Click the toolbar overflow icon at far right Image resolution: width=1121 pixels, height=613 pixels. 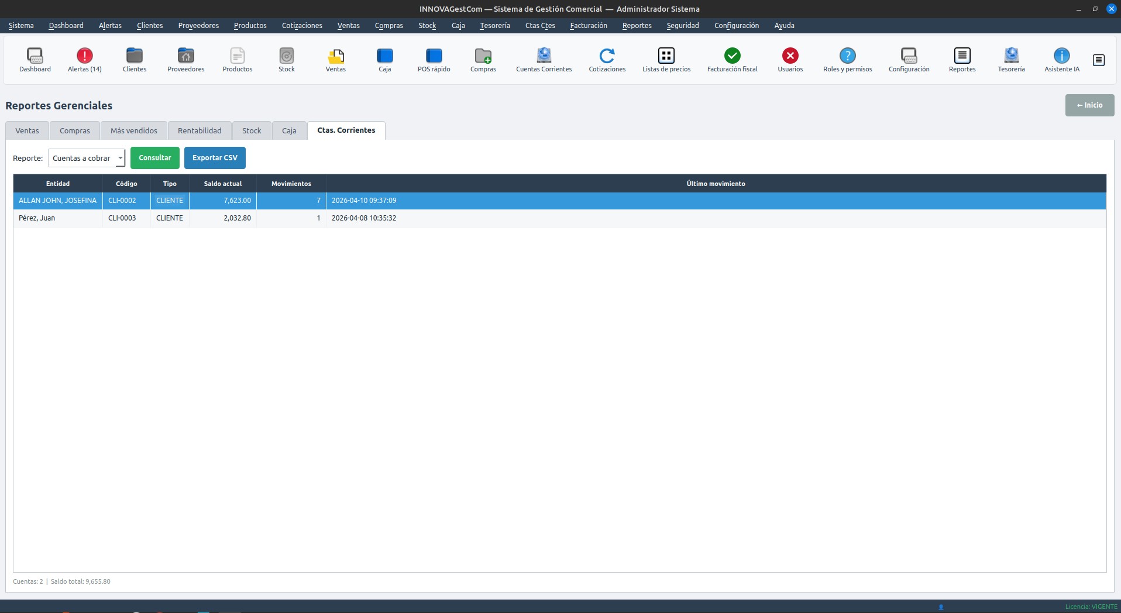[1098, 60]
